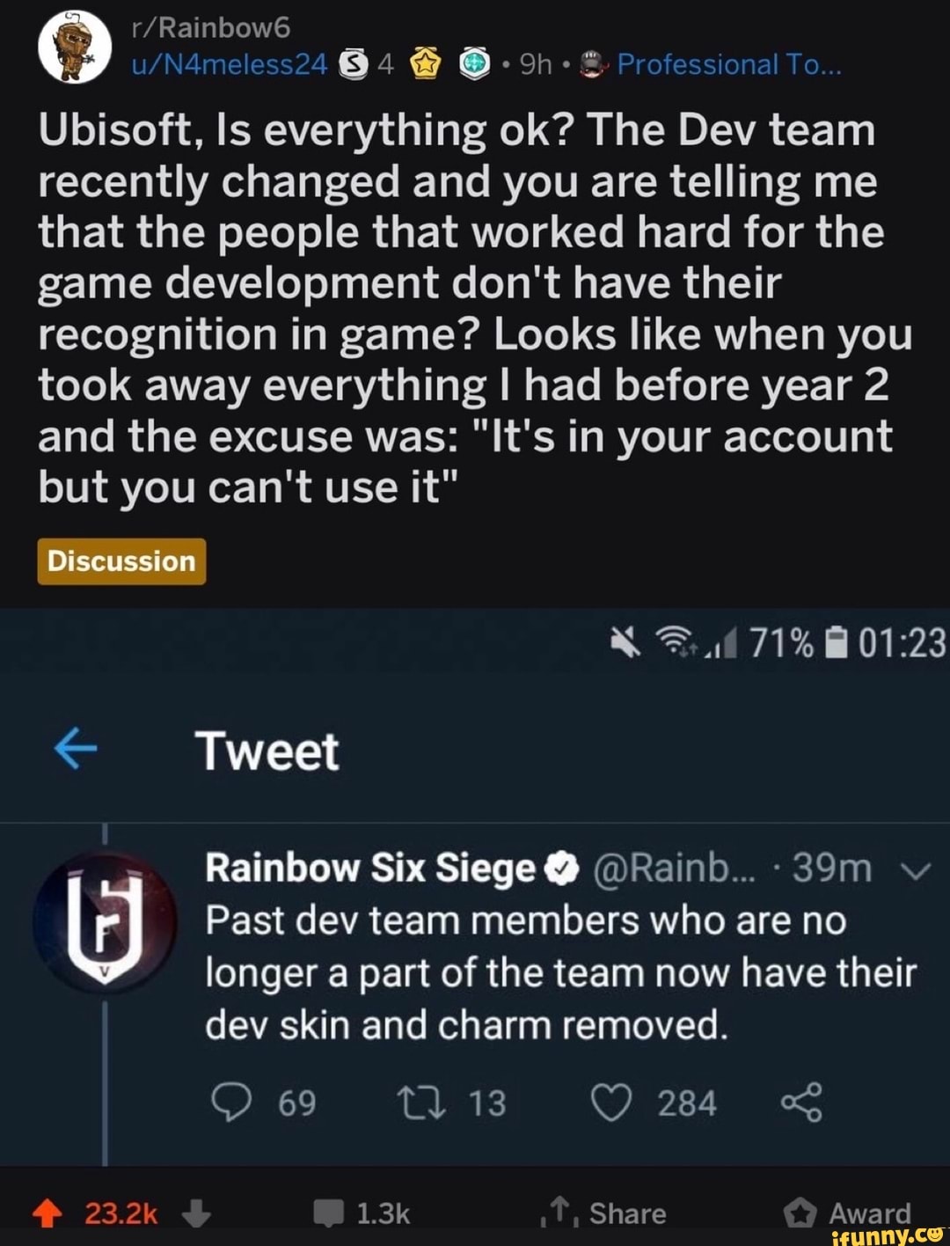The image size is (950, 1246).
Task: Click the Share arrow icon
Action: [558, 1212]
